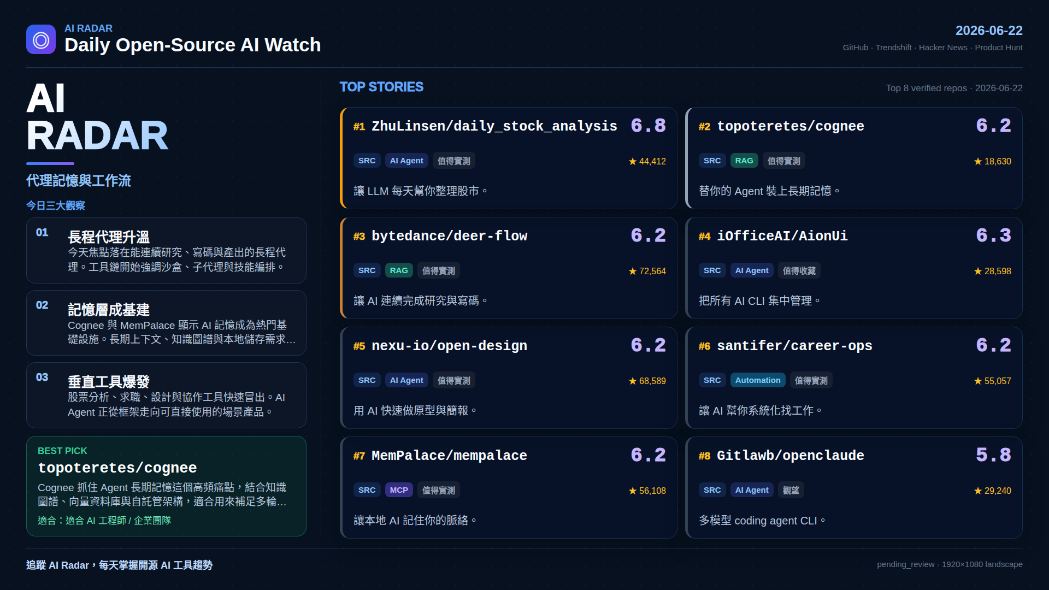
Task: Click 值得實測 tag on cognee card
Action: pos(783,161)
